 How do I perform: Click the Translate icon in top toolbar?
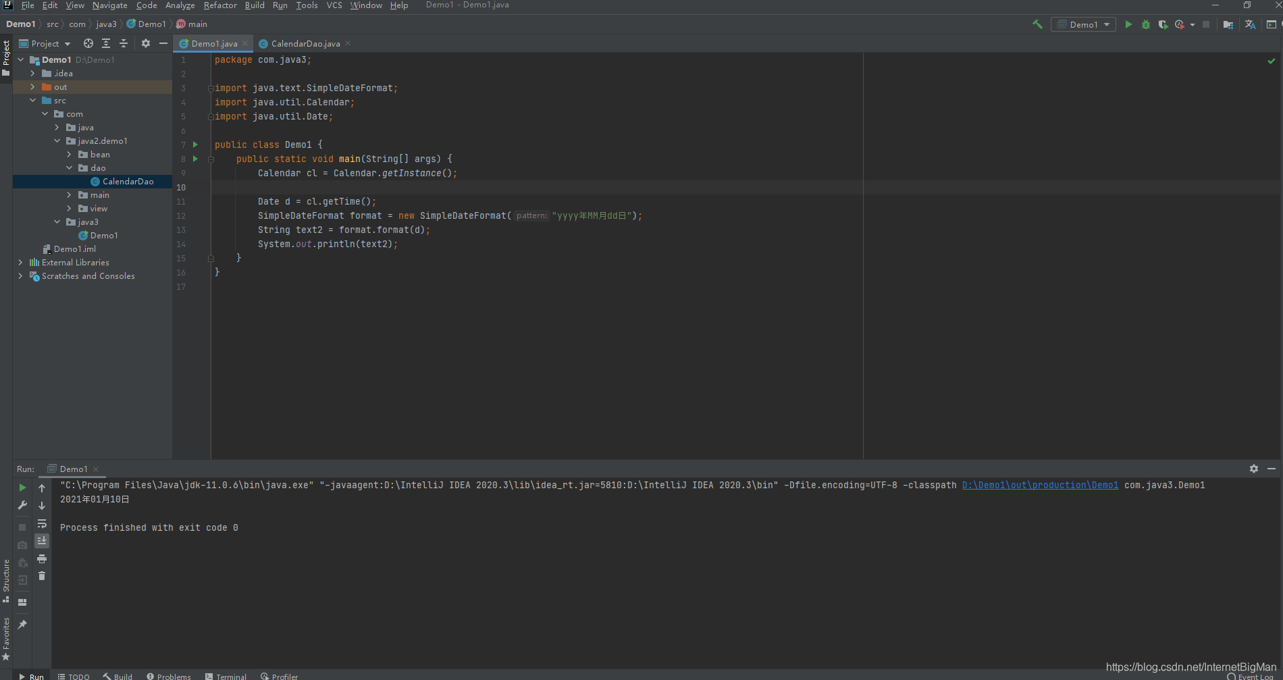click(x=1251, y=24)
